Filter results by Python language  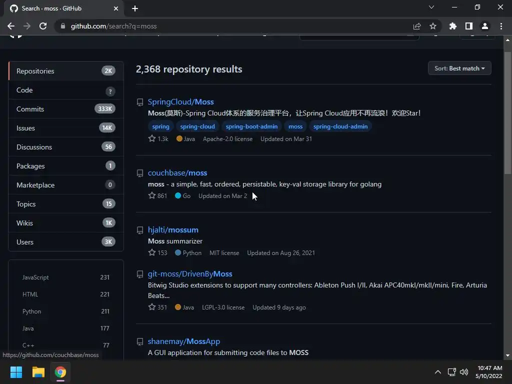(66, 311)
